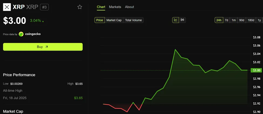The image size is (263, 114).
Task: Set chart range to 24h
Action: coord(219,20)
